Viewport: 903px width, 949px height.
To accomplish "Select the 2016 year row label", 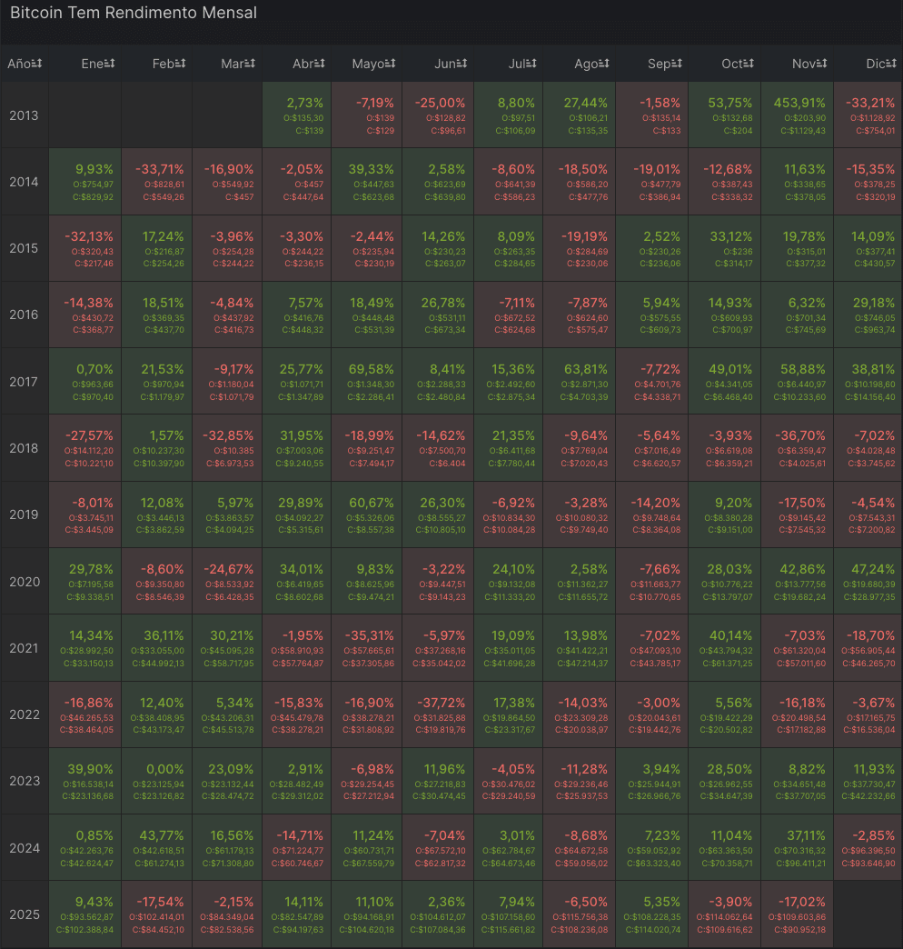I will tap(24, 315).
